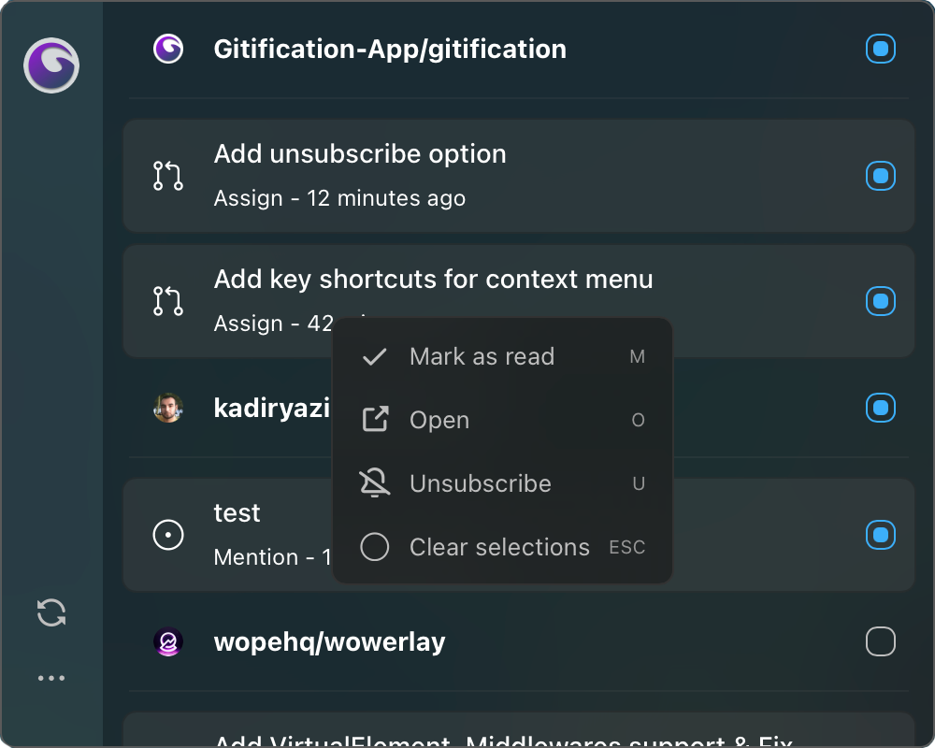
Task: Deselect the Gitification-App/gitification repository checkbox
Action: pos(881,49)
